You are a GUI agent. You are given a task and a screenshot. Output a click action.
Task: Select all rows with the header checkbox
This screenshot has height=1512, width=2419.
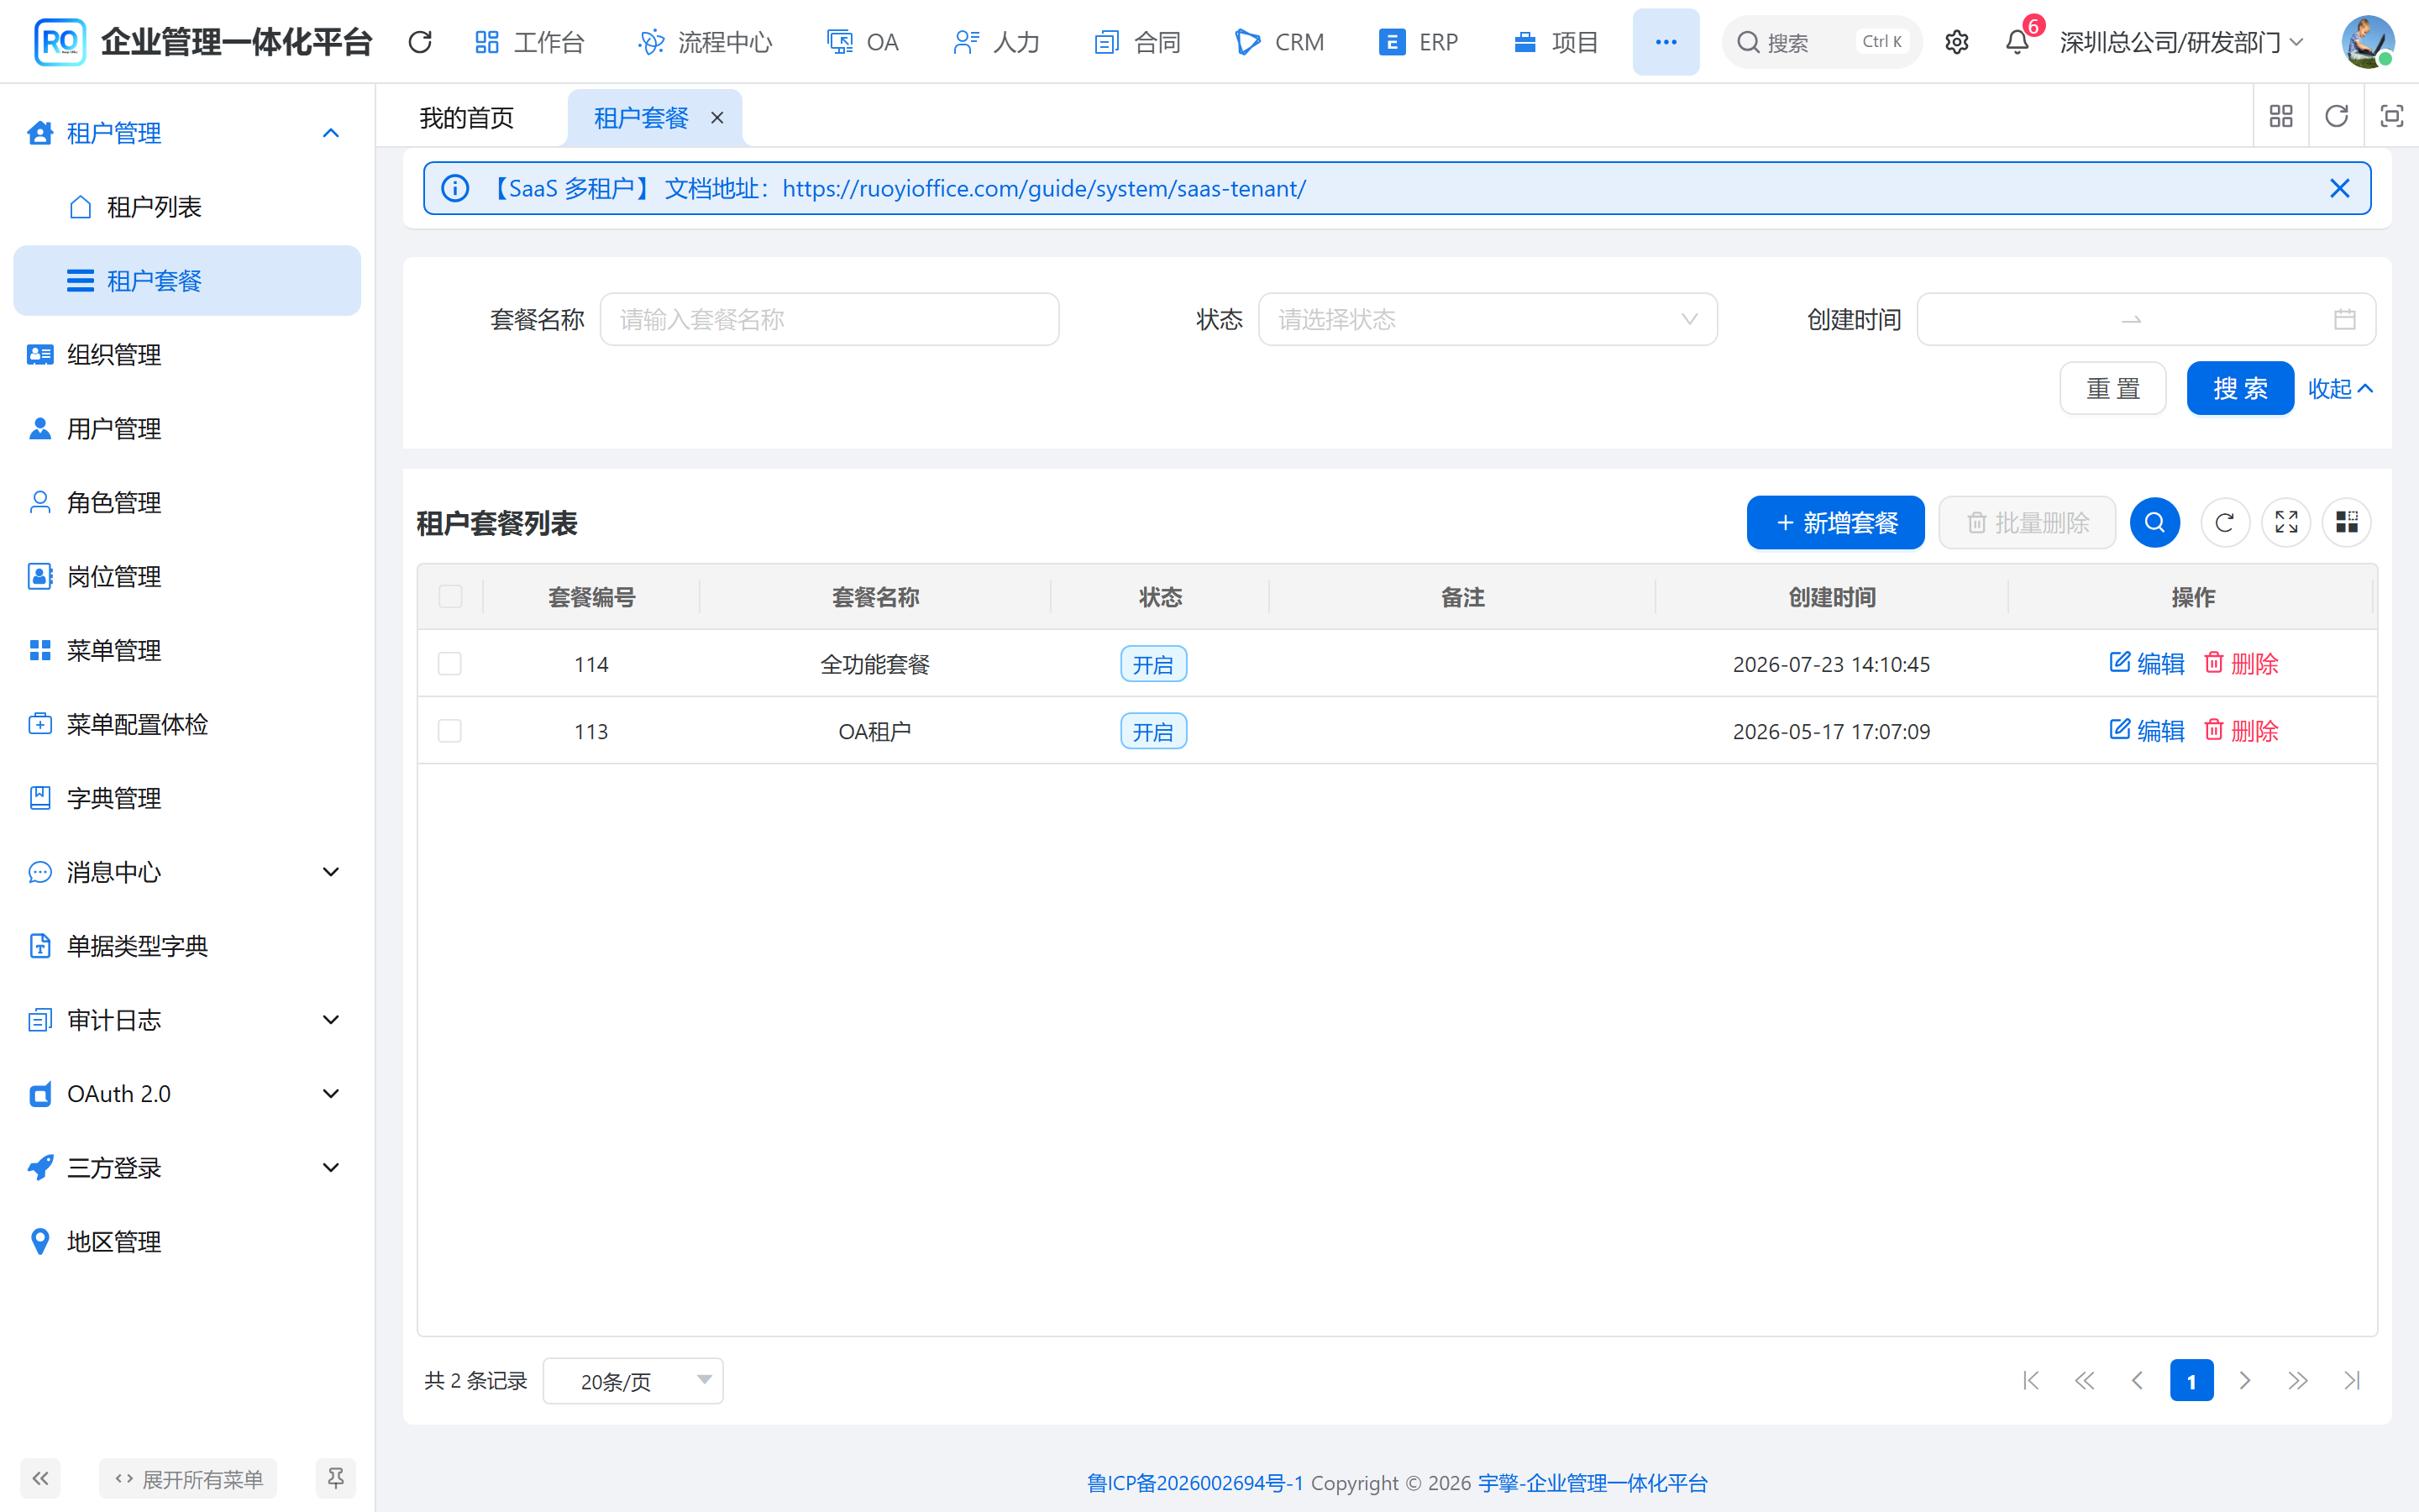[451, 597]
